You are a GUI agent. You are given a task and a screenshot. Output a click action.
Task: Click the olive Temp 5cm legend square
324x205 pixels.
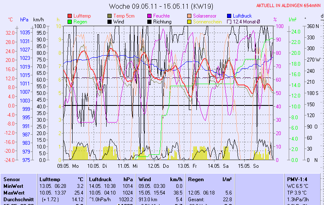(x=110, y=16)
